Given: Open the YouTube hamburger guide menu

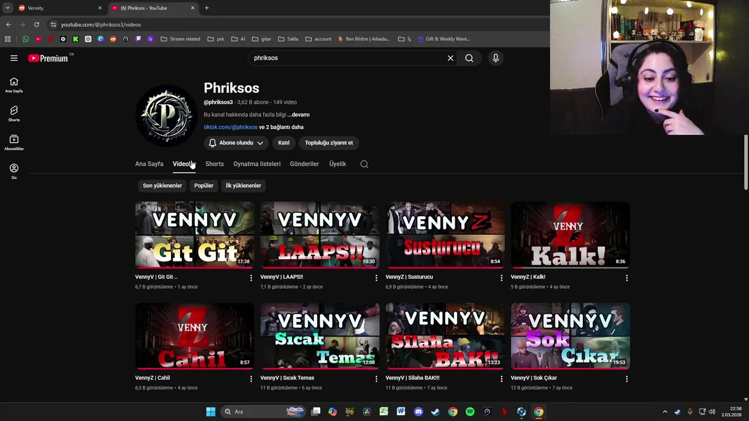Looking at the screenshot, I should [14, 58].
